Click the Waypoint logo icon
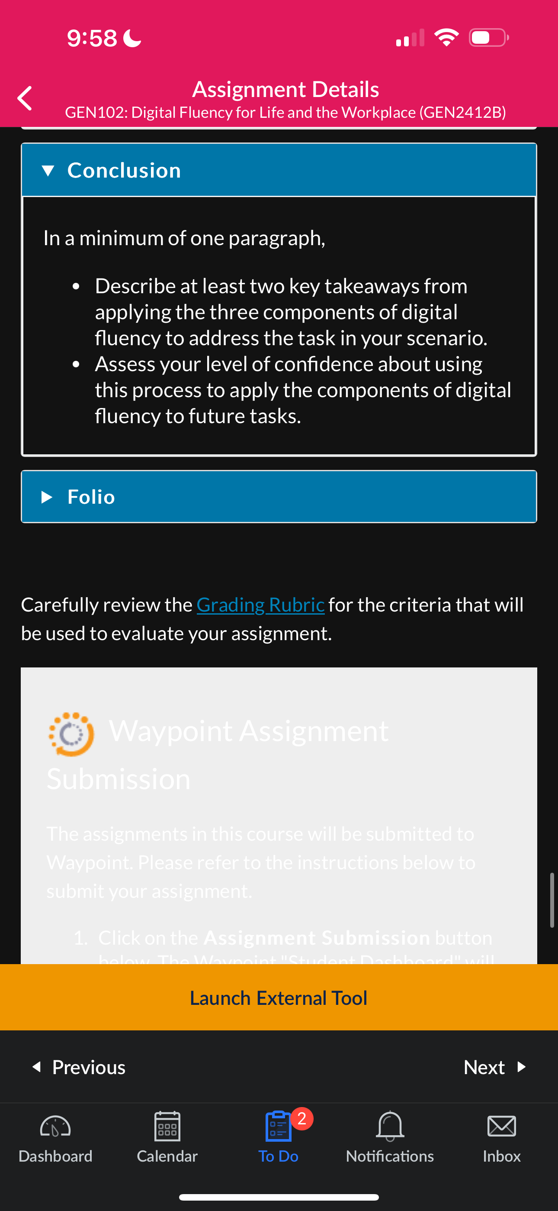The height and width of the screenshot is (1211, 558). 71,734
